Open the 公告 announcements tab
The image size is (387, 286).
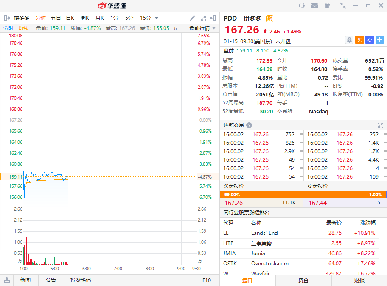51,280
